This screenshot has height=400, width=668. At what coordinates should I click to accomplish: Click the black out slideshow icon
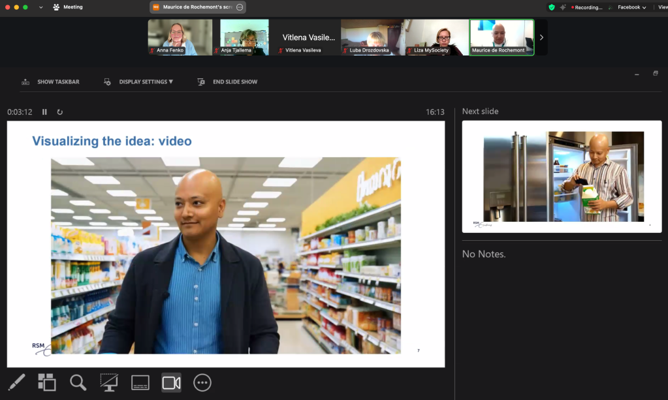coord(109,382)
